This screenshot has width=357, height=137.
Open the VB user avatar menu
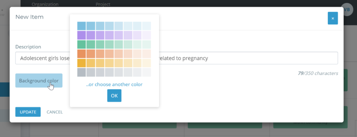tap(347, 9)
